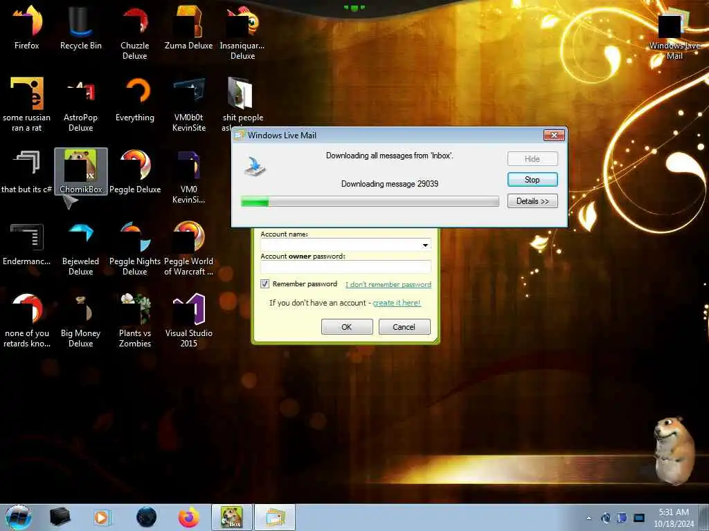This screenshot has height=531, width=709.
Task: Select the Endermanc... desktop icon
Action: [27, 244]
